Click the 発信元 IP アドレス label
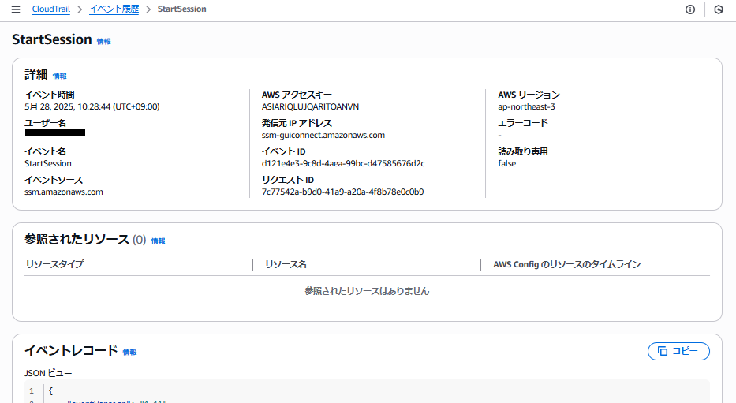The width and height of the screenshot is (736, 403). (297, 123)
